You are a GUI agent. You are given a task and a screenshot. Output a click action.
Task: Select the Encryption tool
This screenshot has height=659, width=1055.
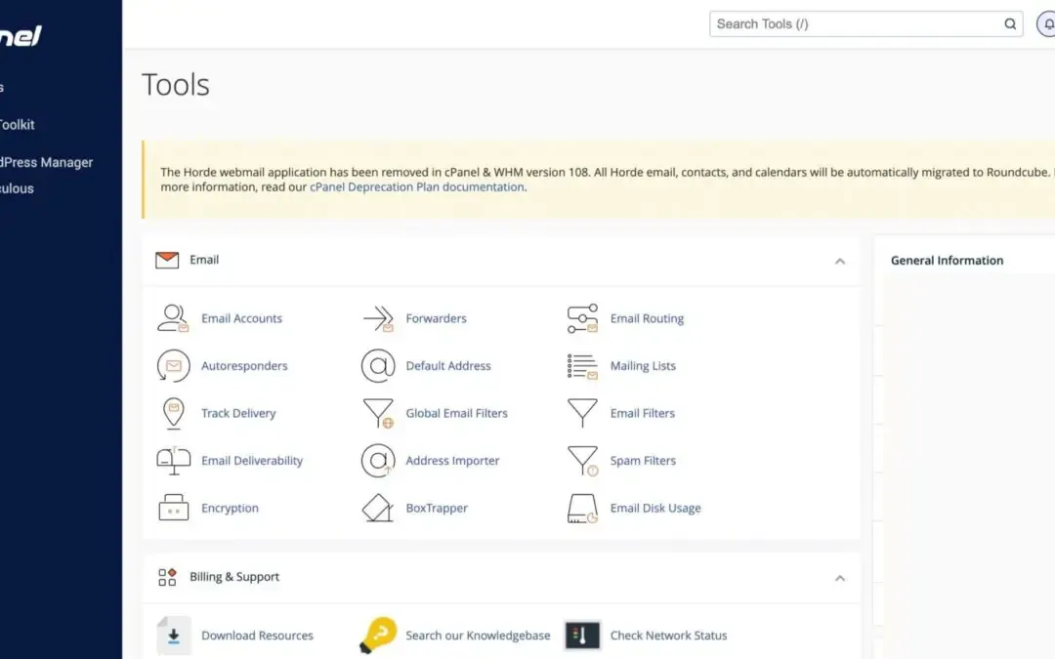(x=229, y=508)
